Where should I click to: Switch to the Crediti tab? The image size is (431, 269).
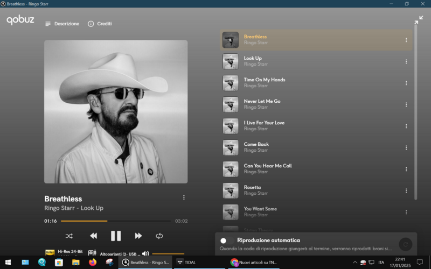pyautogui.click(x=100, y=24)
